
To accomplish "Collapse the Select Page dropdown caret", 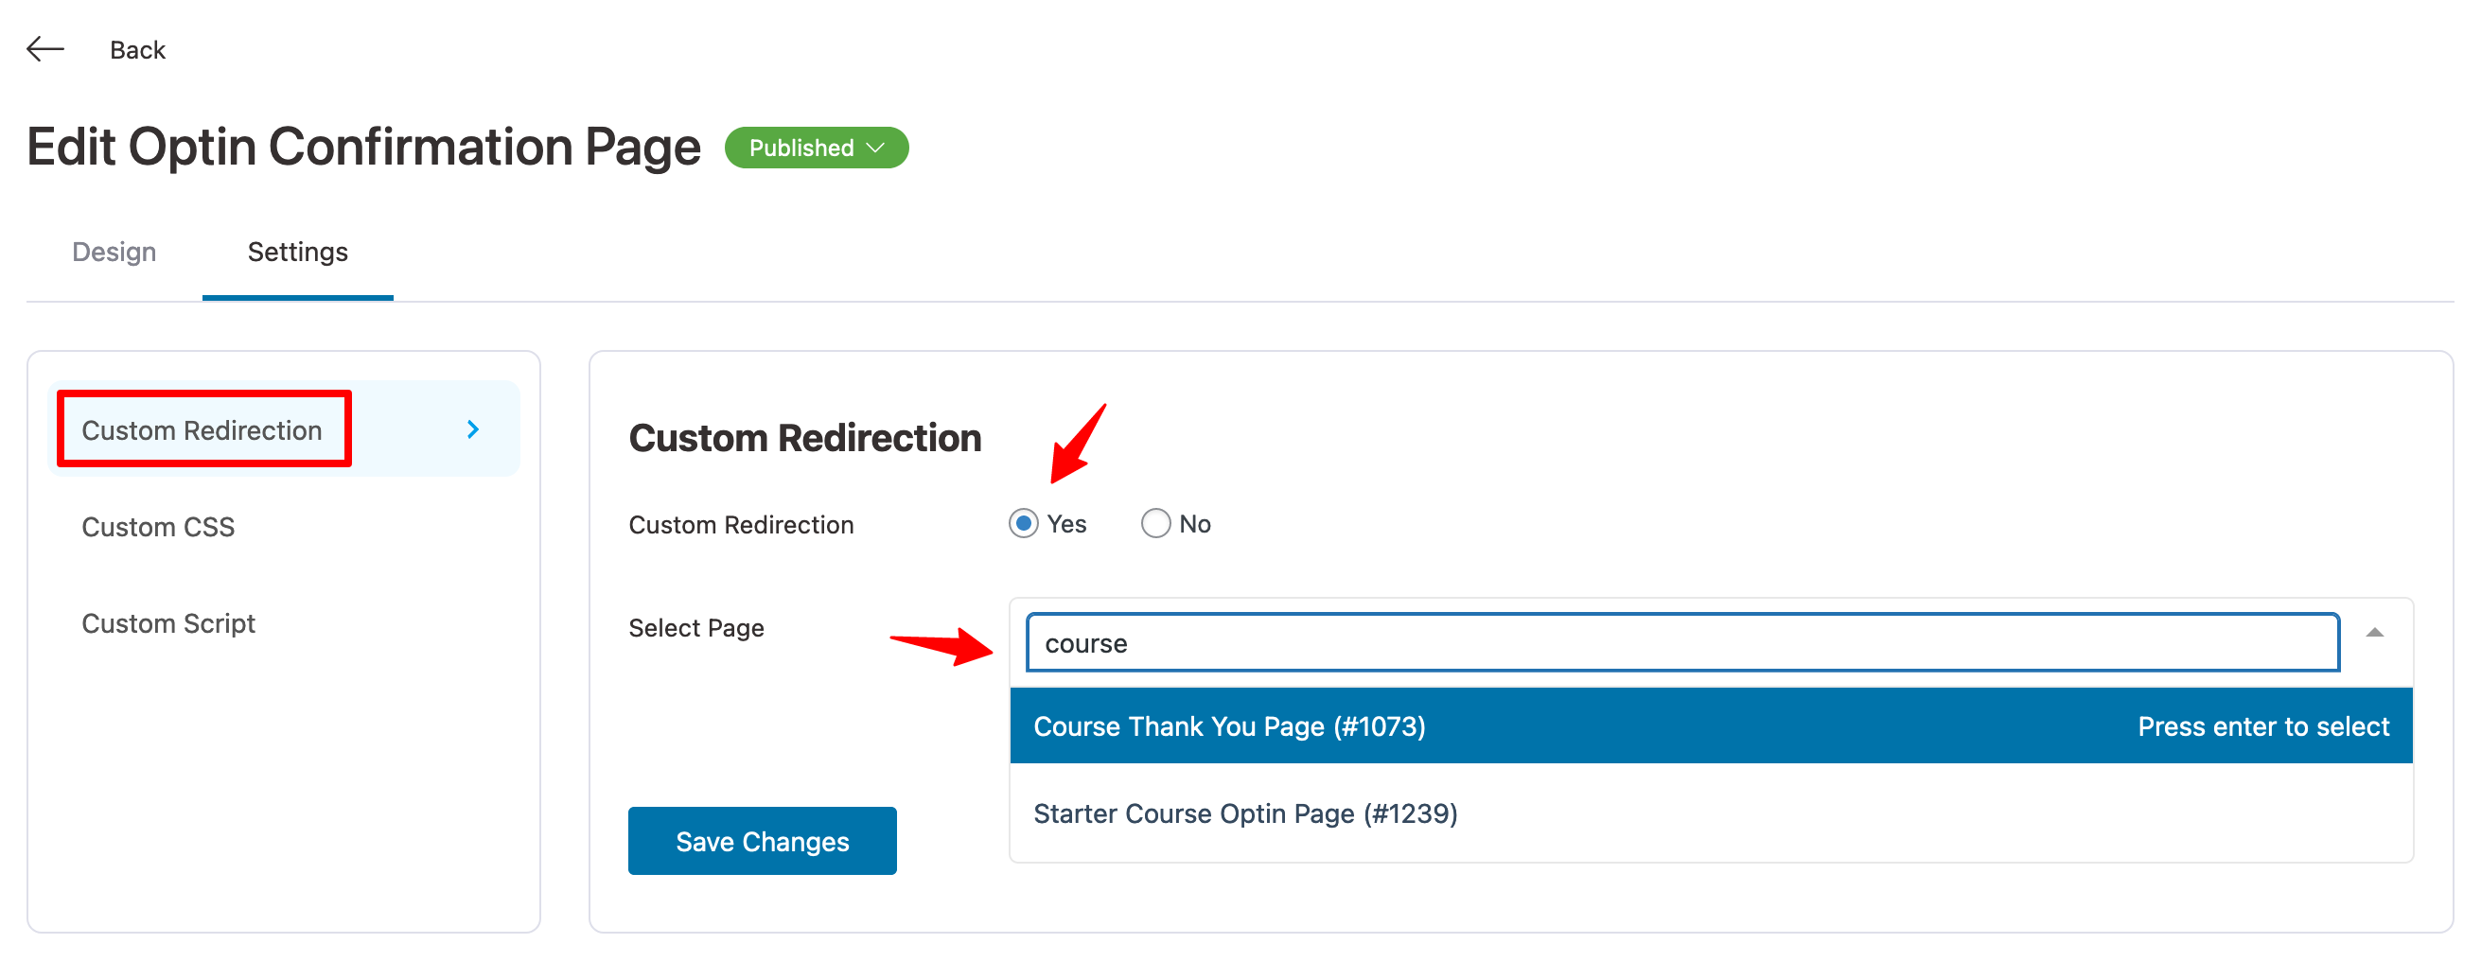I will (2374, 633).
